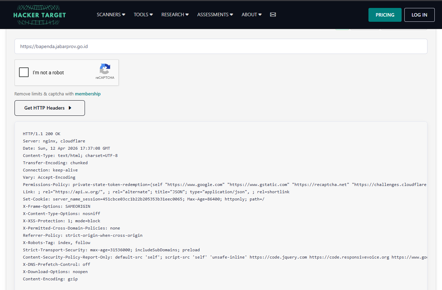442x290 pixels.
Task: Click the "Date: Sun, 12 Apr 2026" header line
Action: click(67, 148)
